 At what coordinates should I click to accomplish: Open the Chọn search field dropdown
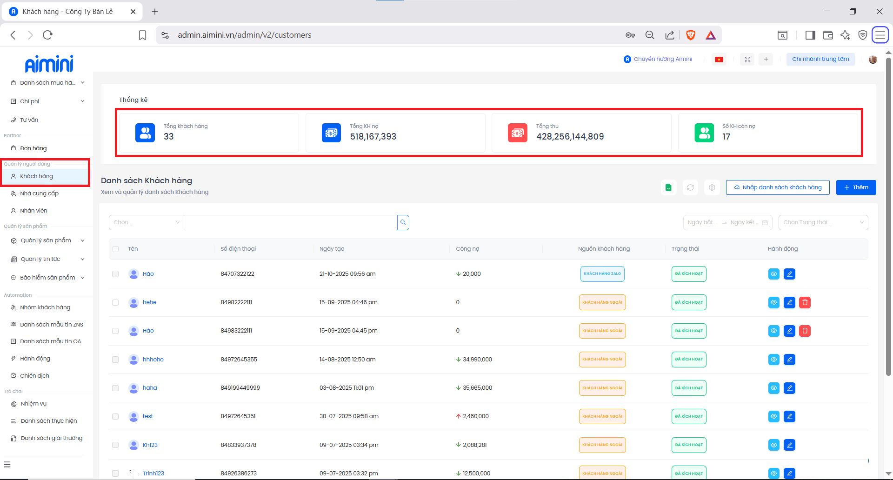point(146,222)
